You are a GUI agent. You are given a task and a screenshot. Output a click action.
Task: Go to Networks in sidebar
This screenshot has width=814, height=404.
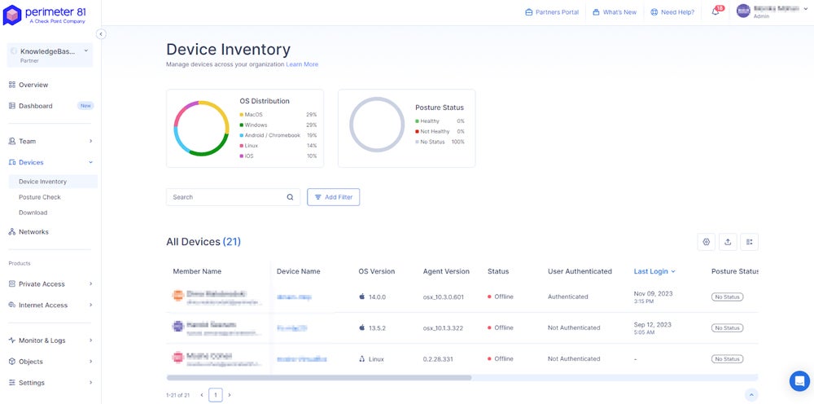coord(33,232)
